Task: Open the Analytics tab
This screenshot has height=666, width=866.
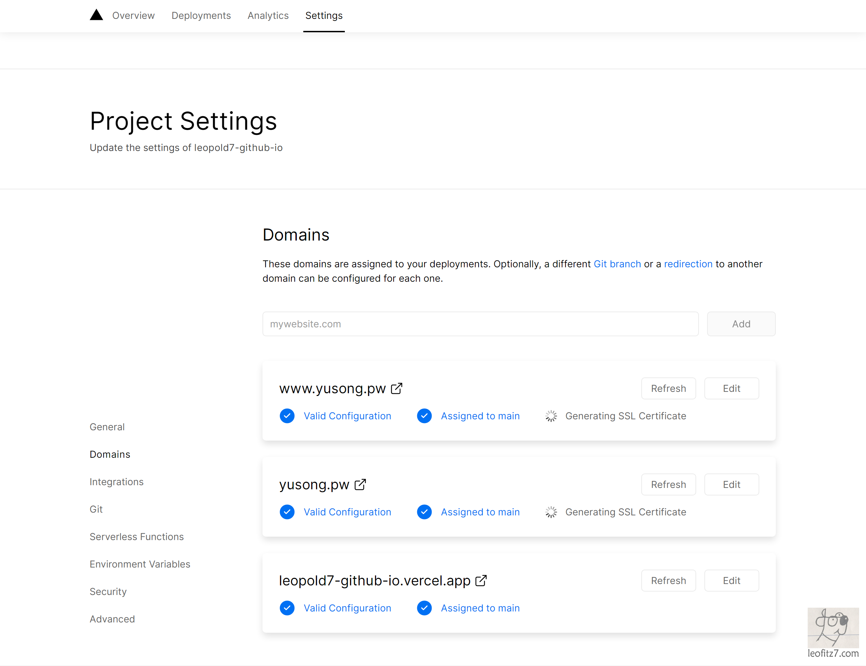Action: pyautogui.click(x=268, y=15)
